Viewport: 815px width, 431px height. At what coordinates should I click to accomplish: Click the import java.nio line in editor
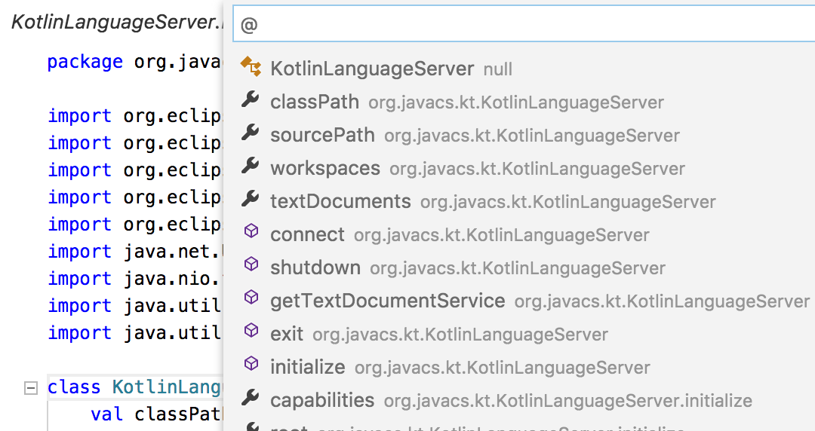pos(135,278)
